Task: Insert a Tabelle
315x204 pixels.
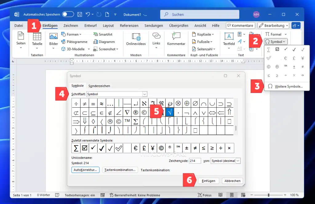Action: coord(37,41)
